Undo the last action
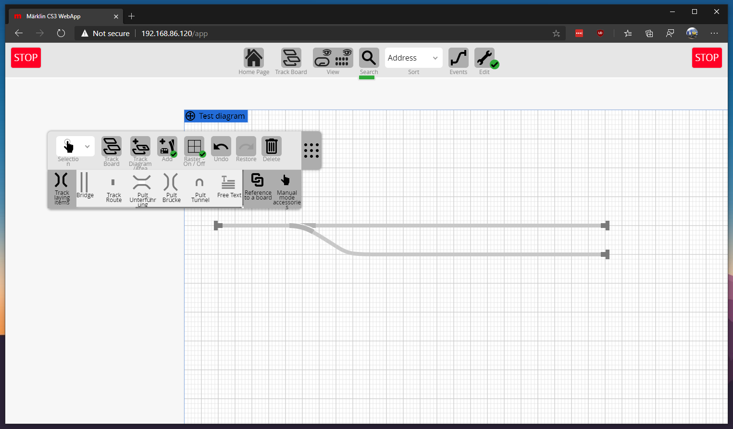 pos(221,146)
